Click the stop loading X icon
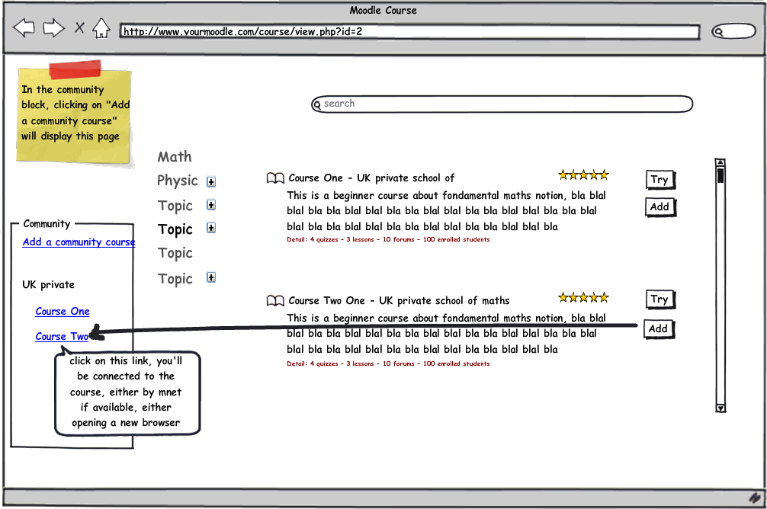 [x=79, y=28]
